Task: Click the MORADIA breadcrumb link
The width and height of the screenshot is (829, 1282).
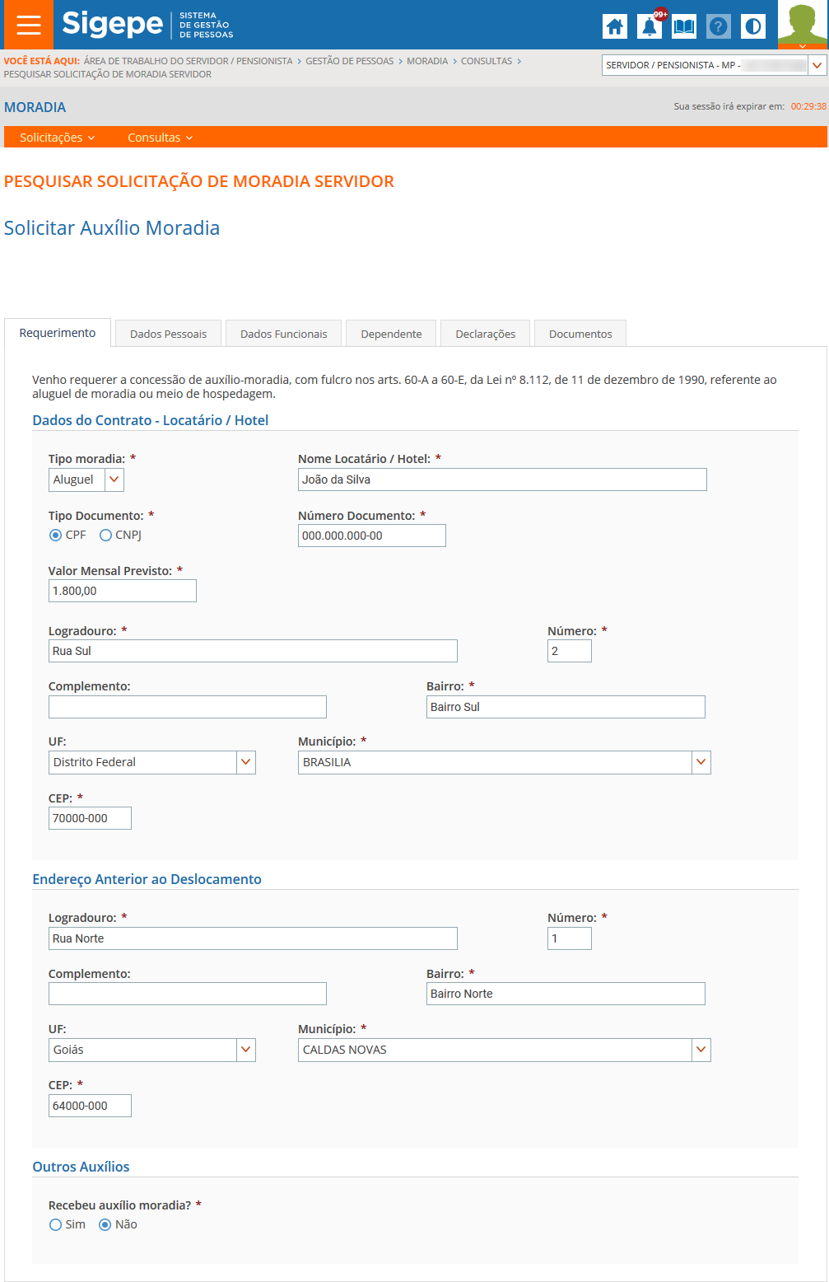Action: point(427,61)
